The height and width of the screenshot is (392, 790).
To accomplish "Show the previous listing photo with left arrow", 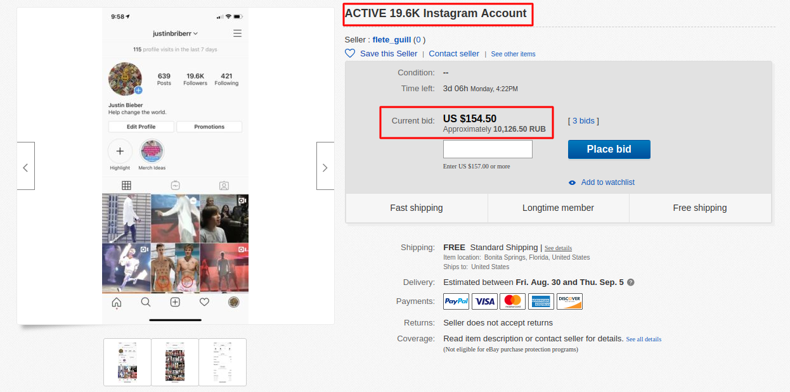I will pos(26,166).
